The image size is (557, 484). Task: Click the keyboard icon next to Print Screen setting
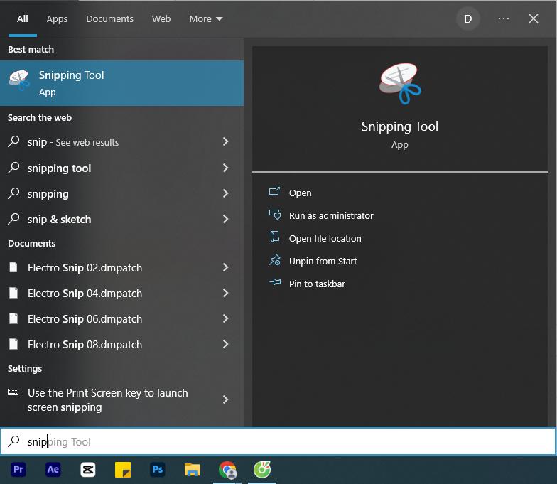13,392
